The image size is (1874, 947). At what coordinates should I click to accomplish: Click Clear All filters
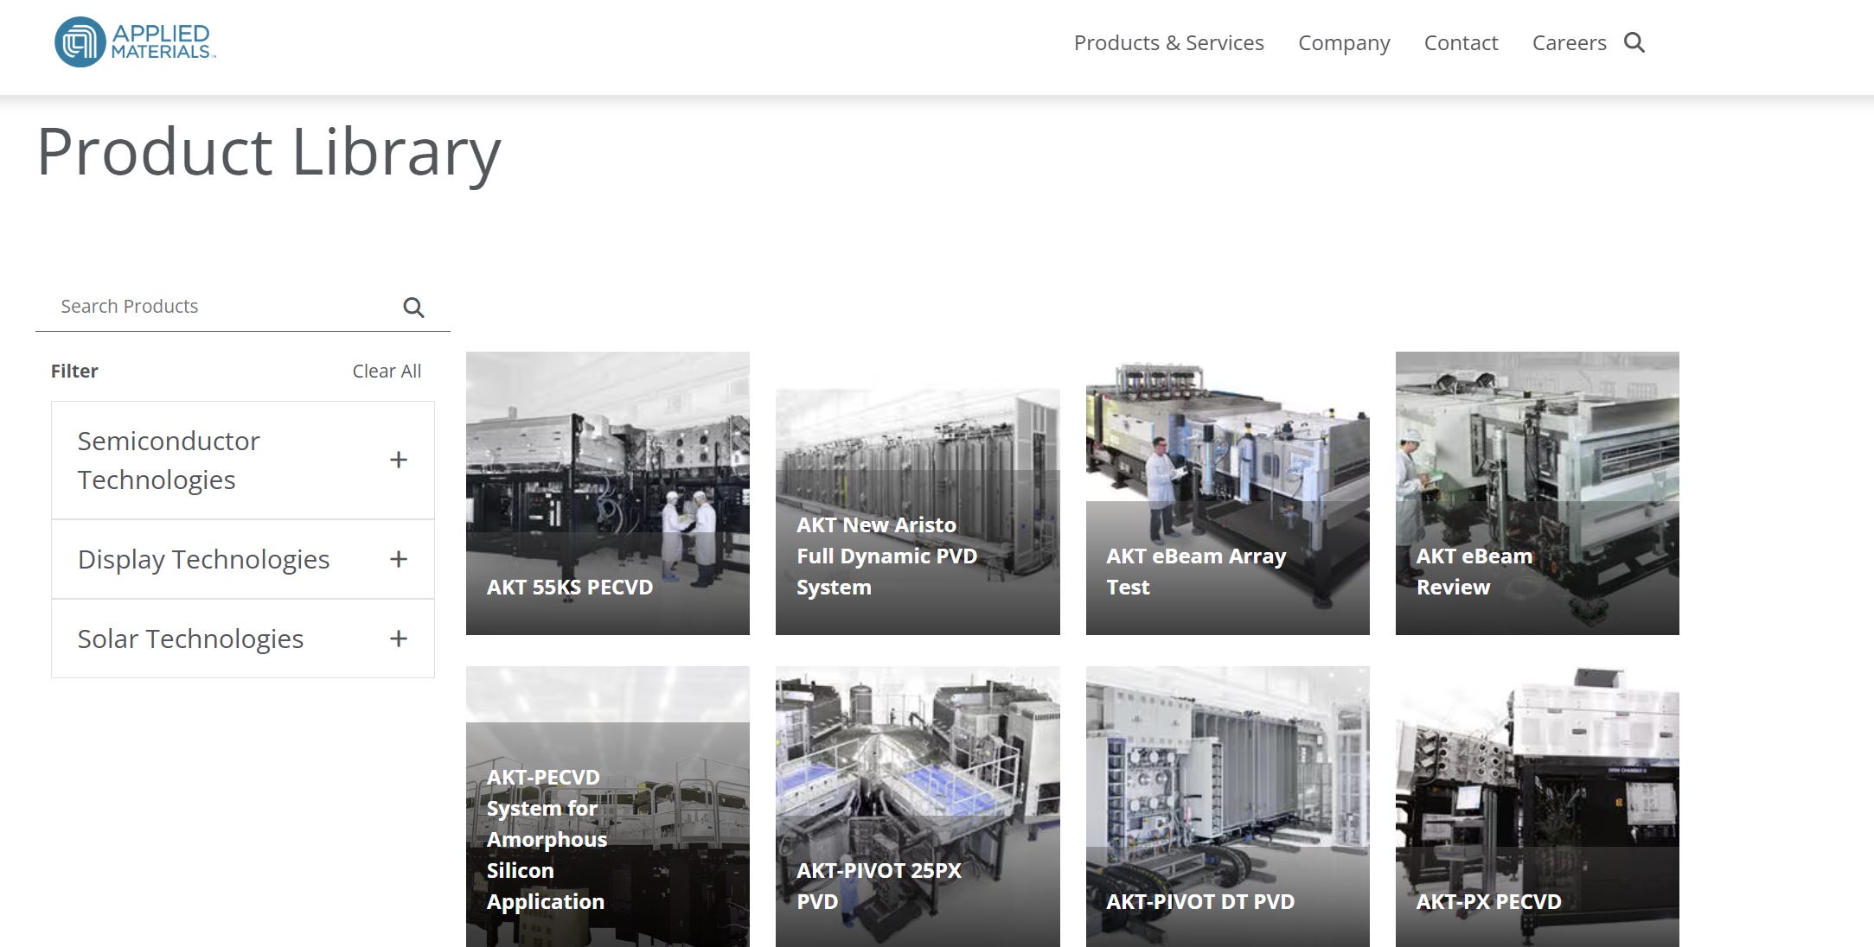pyautogui.click(x=387, y=371)
